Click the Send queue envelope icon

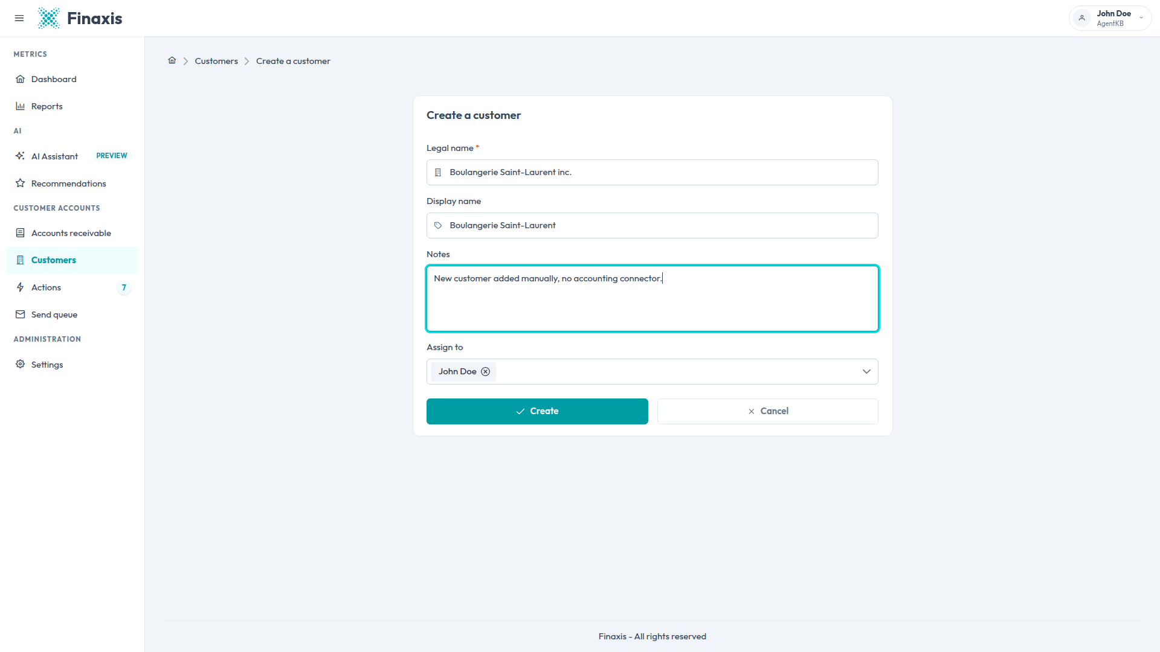pyautogui.click(x=21, y=315)
